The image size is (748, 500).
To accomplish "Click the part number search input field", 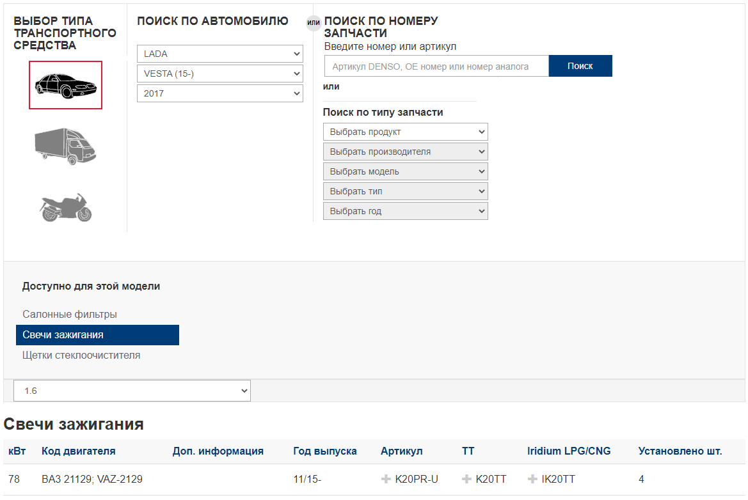I will (x=436, y=66).
